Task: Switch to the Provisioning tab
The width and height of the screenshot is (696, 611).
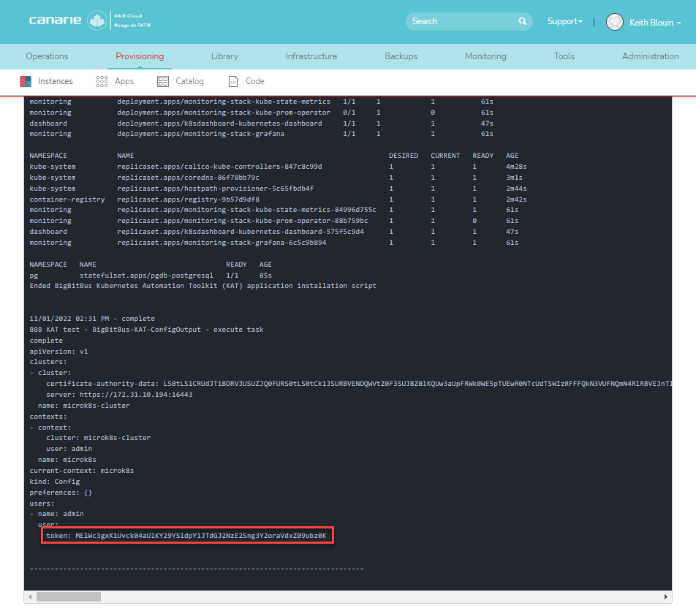Action: (140, 56)
